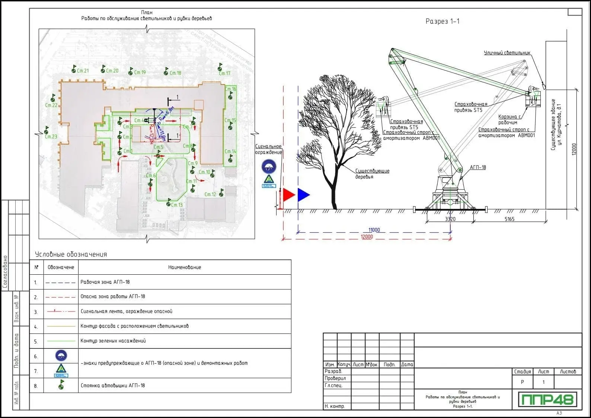591x418 pixels.
Task: Click the 'Условные обозначения' legend heading
Action: [x=71, y=255]
